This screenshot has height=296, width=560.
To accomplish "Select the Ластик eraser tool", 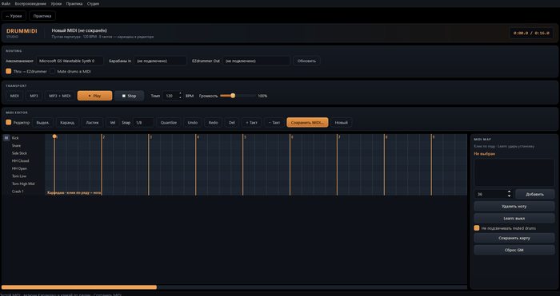I will click(92, 123).
